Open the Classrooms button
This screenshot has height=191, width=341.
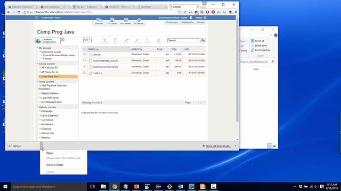click(x=172, y=22)
